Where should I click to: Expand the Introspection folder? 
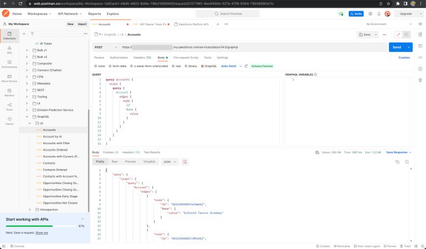(x=30, y=210)
